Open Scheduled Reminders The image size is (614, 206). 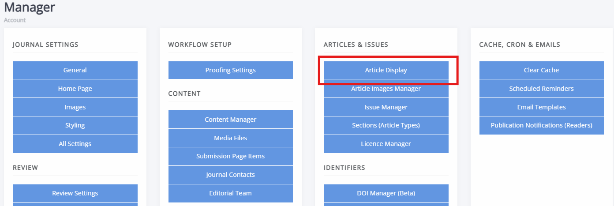click(x=542, y=89)
